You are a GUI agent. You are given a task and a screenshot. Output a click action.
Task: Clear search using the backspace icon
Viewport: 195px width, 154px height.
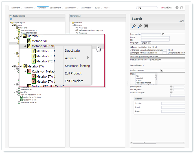click(146, 26)
